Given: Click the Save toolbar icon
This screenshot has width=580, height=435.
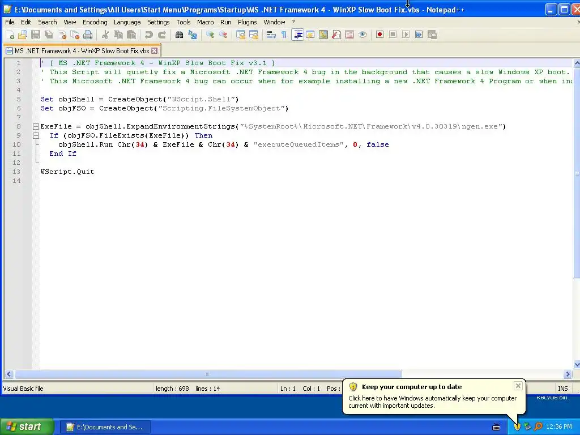Looking at the screenshot, I should (x=36, y=35).
